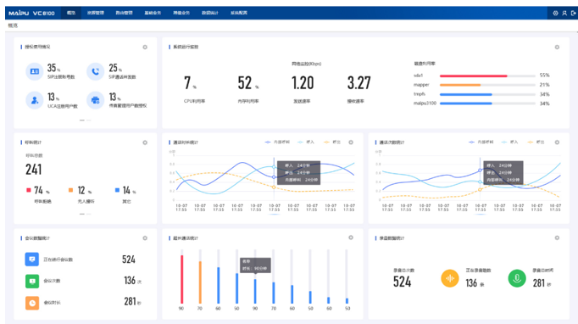Click the red sda1 disk usage bar

[x=473, y=75]
